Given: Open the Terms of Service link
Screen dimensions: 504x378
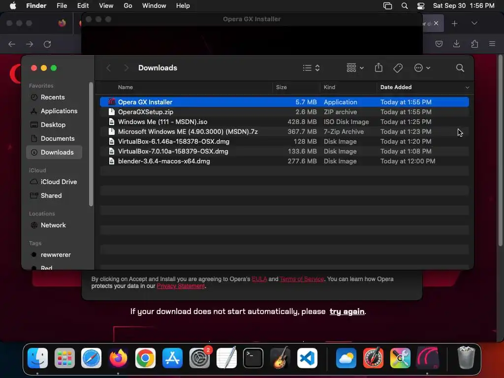Looking at the screenshot, I should coord(302,279).
